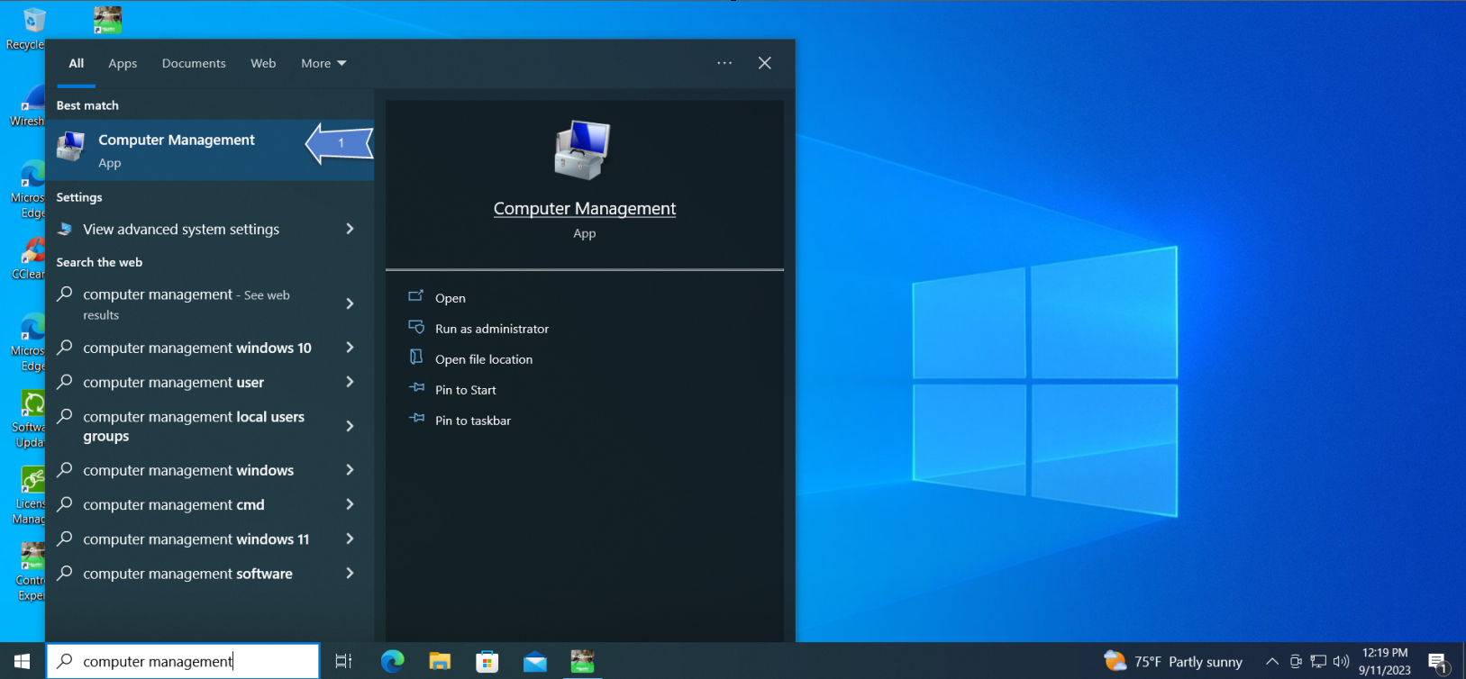The height and width of the screenshot is (679, 1466).
Task: Open the network status tray icon
Action: pos(1318,662)
